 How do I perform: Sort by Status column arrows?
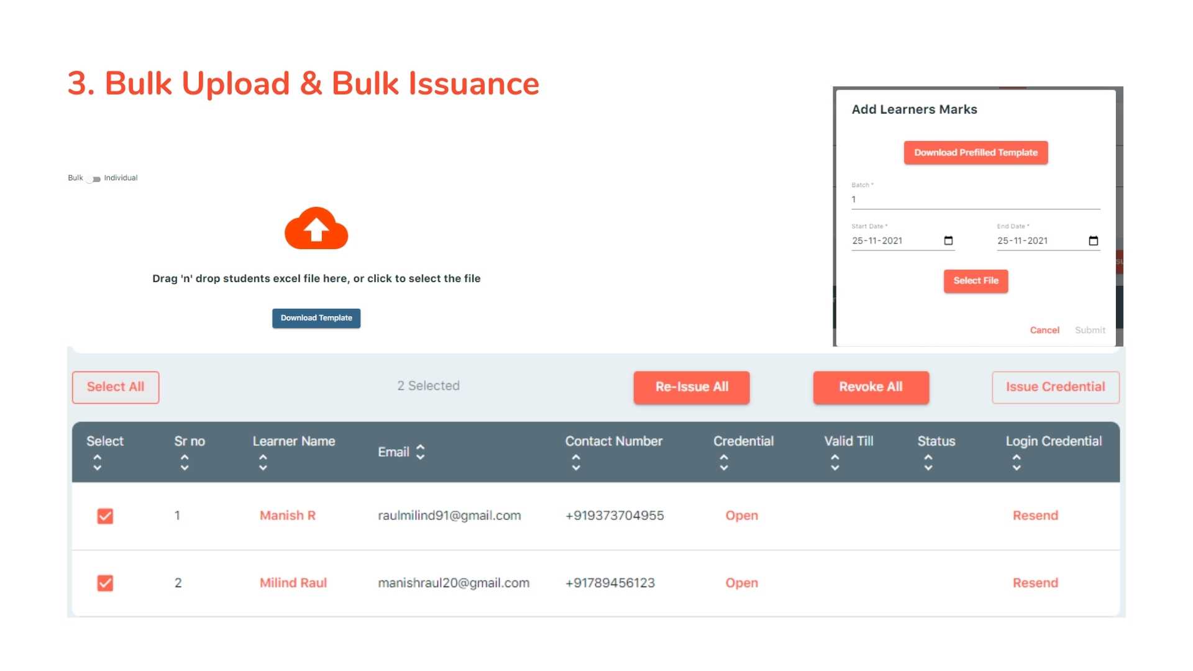coord(928,462)
